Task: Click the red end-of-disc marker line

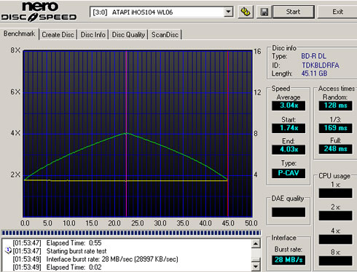Action: (228, 134)
